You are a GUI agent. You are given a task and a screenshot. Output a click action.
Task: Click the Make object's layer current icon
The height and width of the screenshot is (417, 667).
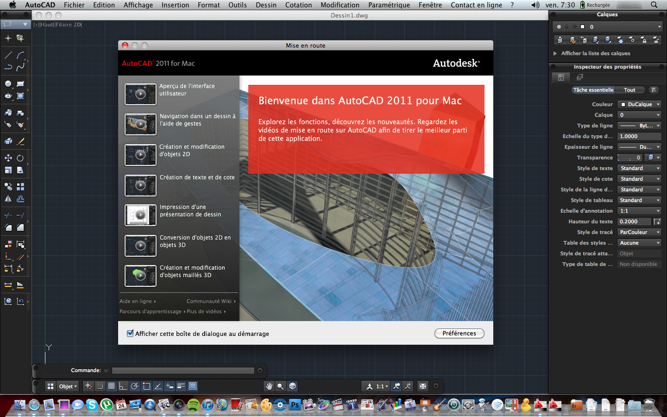click(560, 40)
